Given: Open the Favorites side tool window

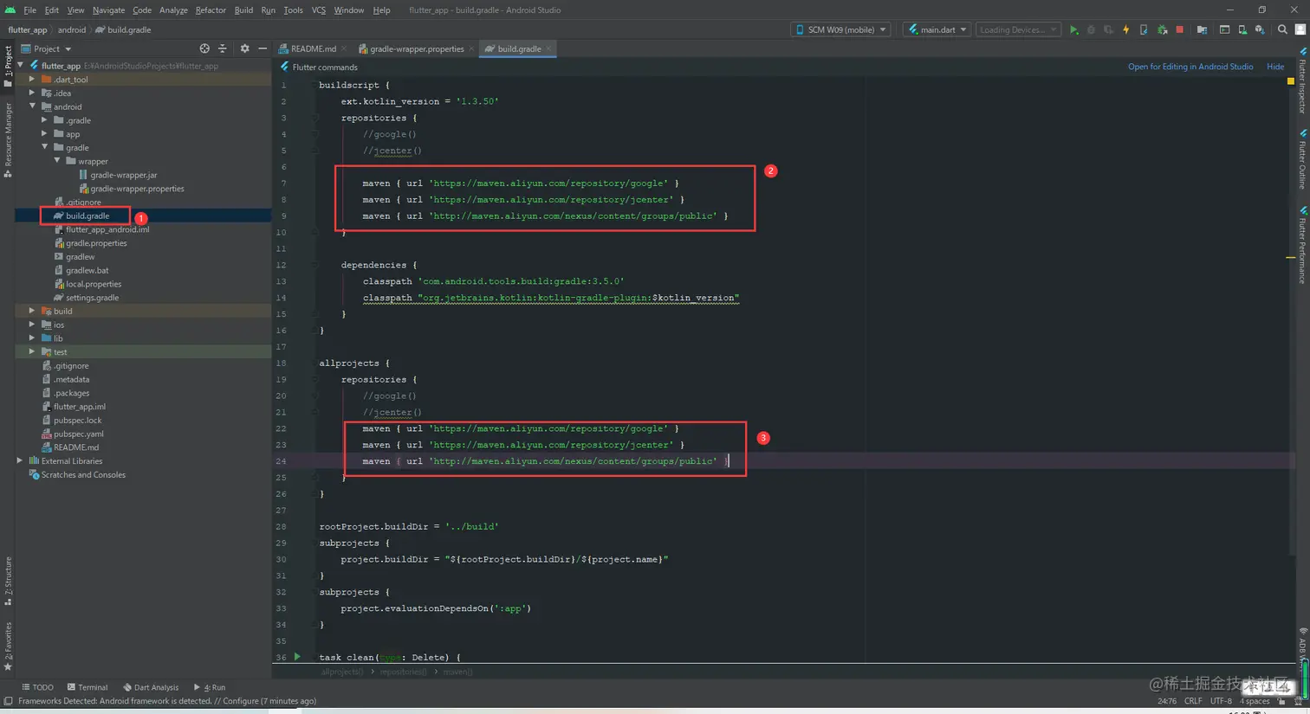Looking at the screenshot, I should [8, 646].
